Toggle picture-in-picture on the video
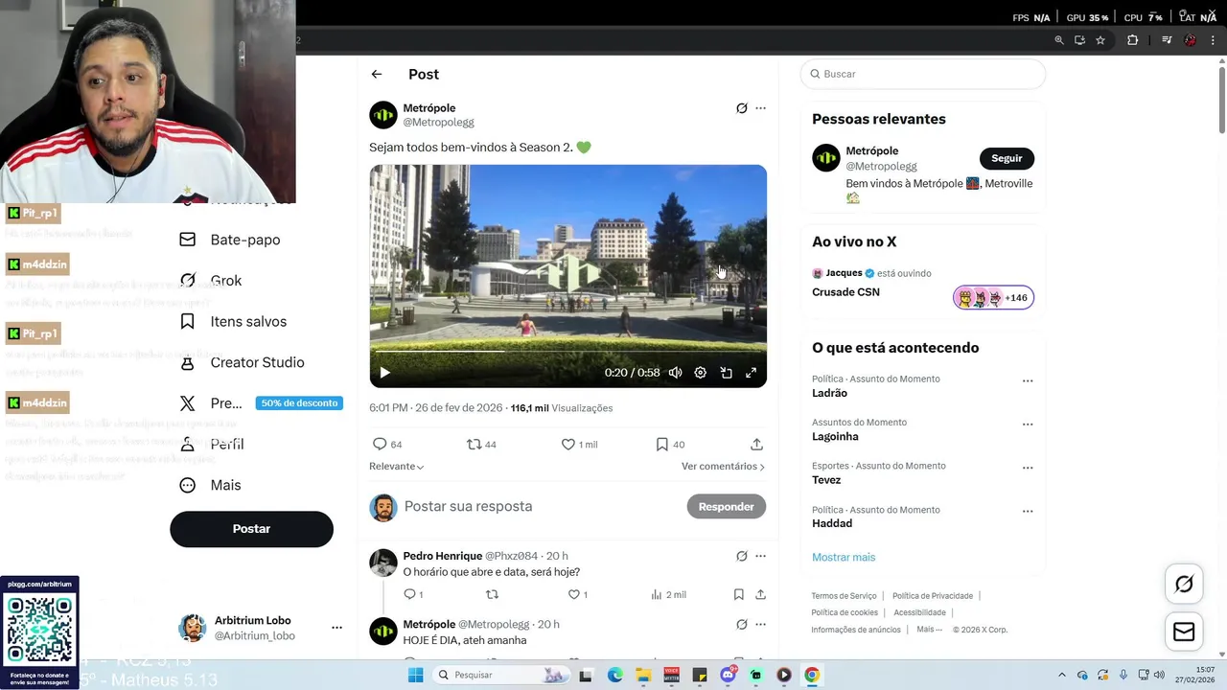The image size is (1227, 690). click(726, 373)
